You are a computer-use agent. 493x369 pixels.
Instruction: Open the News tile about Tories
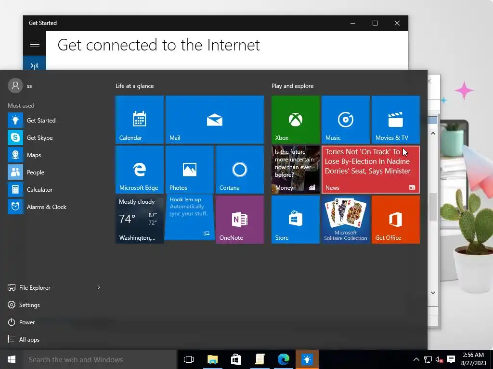(x=371, y=170)
